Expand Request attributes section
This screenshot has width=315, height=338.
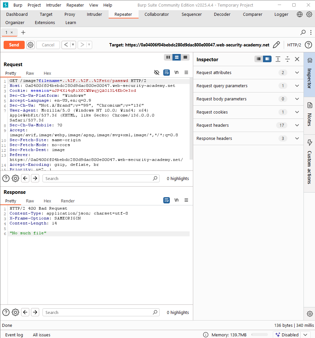click(x=248, y=73)
